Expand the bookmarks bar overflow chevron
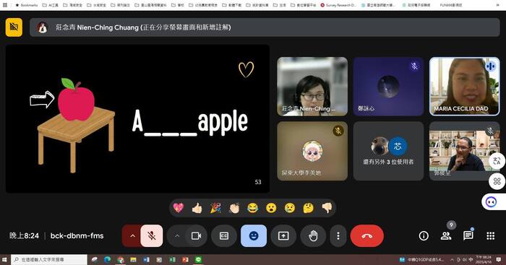 498,5
